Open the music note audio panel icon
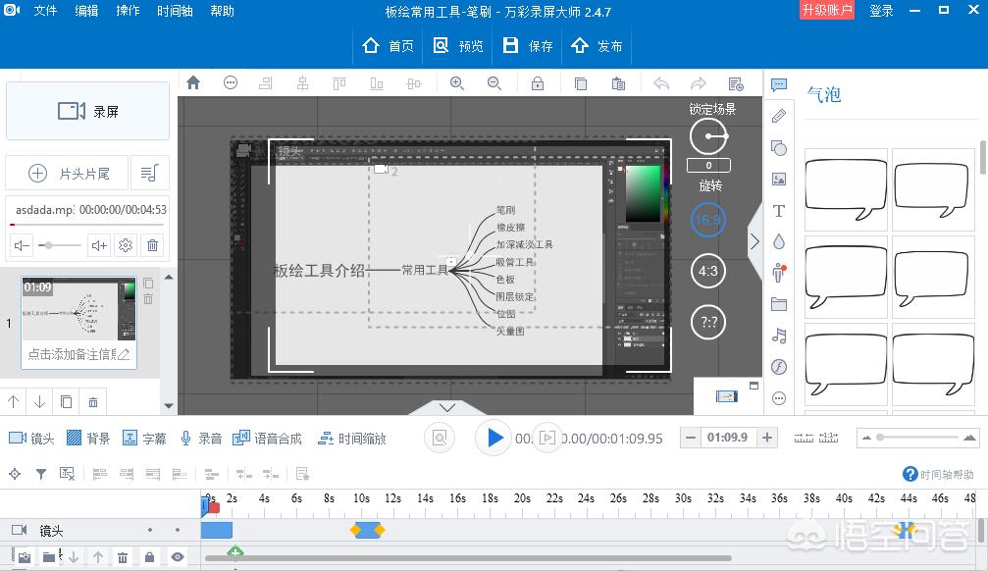988x571 pixels. coord(779,336)
